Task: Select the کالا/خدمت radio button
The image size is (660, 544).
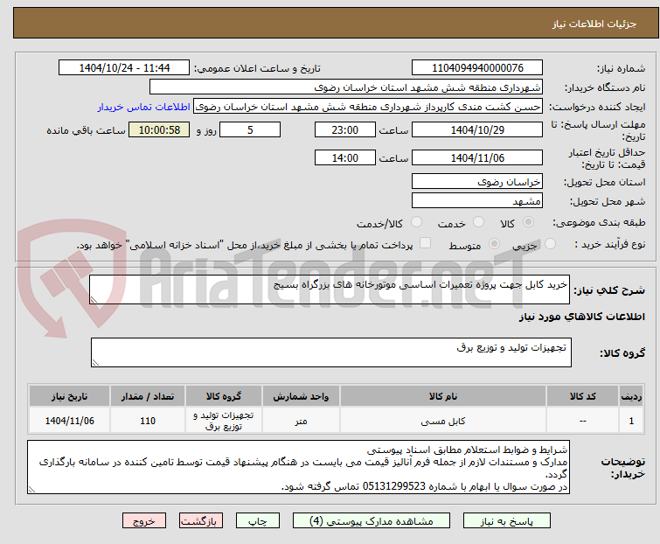Action: point(416,222)
